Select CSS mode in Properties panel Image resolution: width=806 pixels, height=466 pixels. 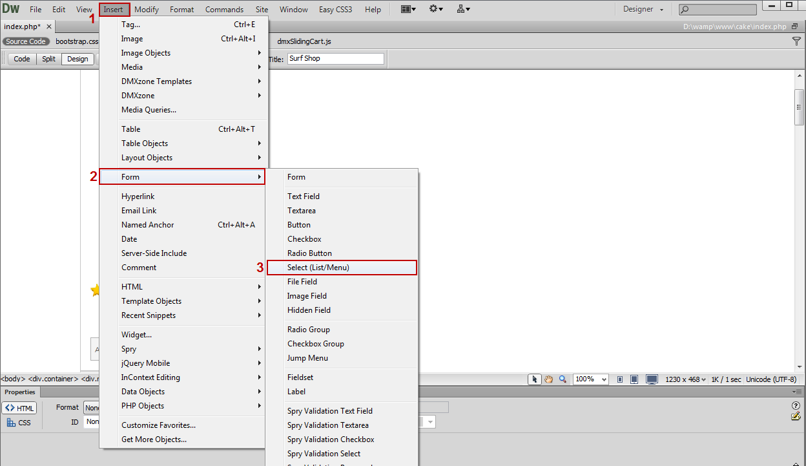point(19,423)
